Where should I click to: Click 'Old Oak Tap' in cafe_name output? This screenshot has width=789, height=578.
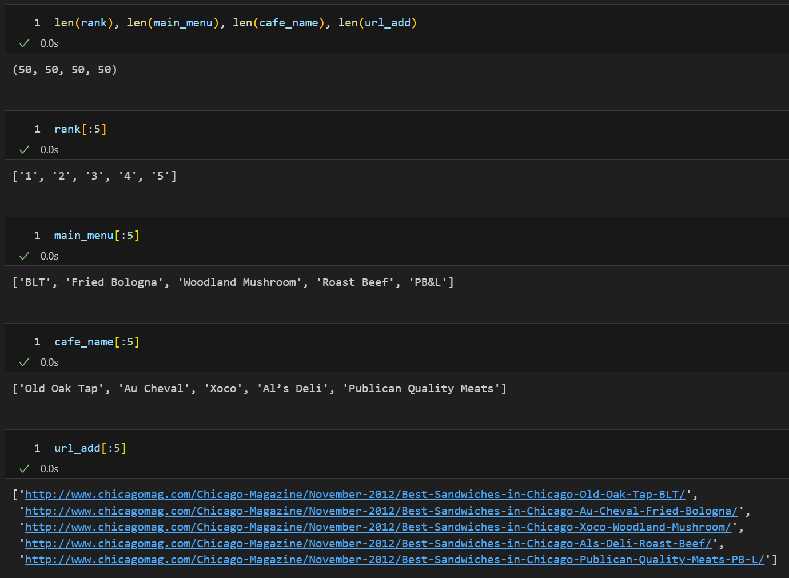pos(61,389)
